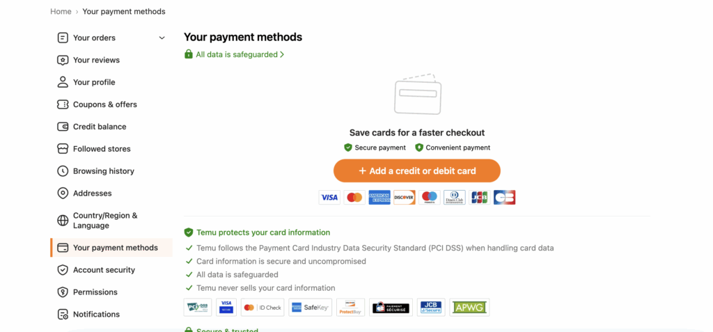Click the Discover card logo icon
The image size is (713, 332).
tap(405, 198)
